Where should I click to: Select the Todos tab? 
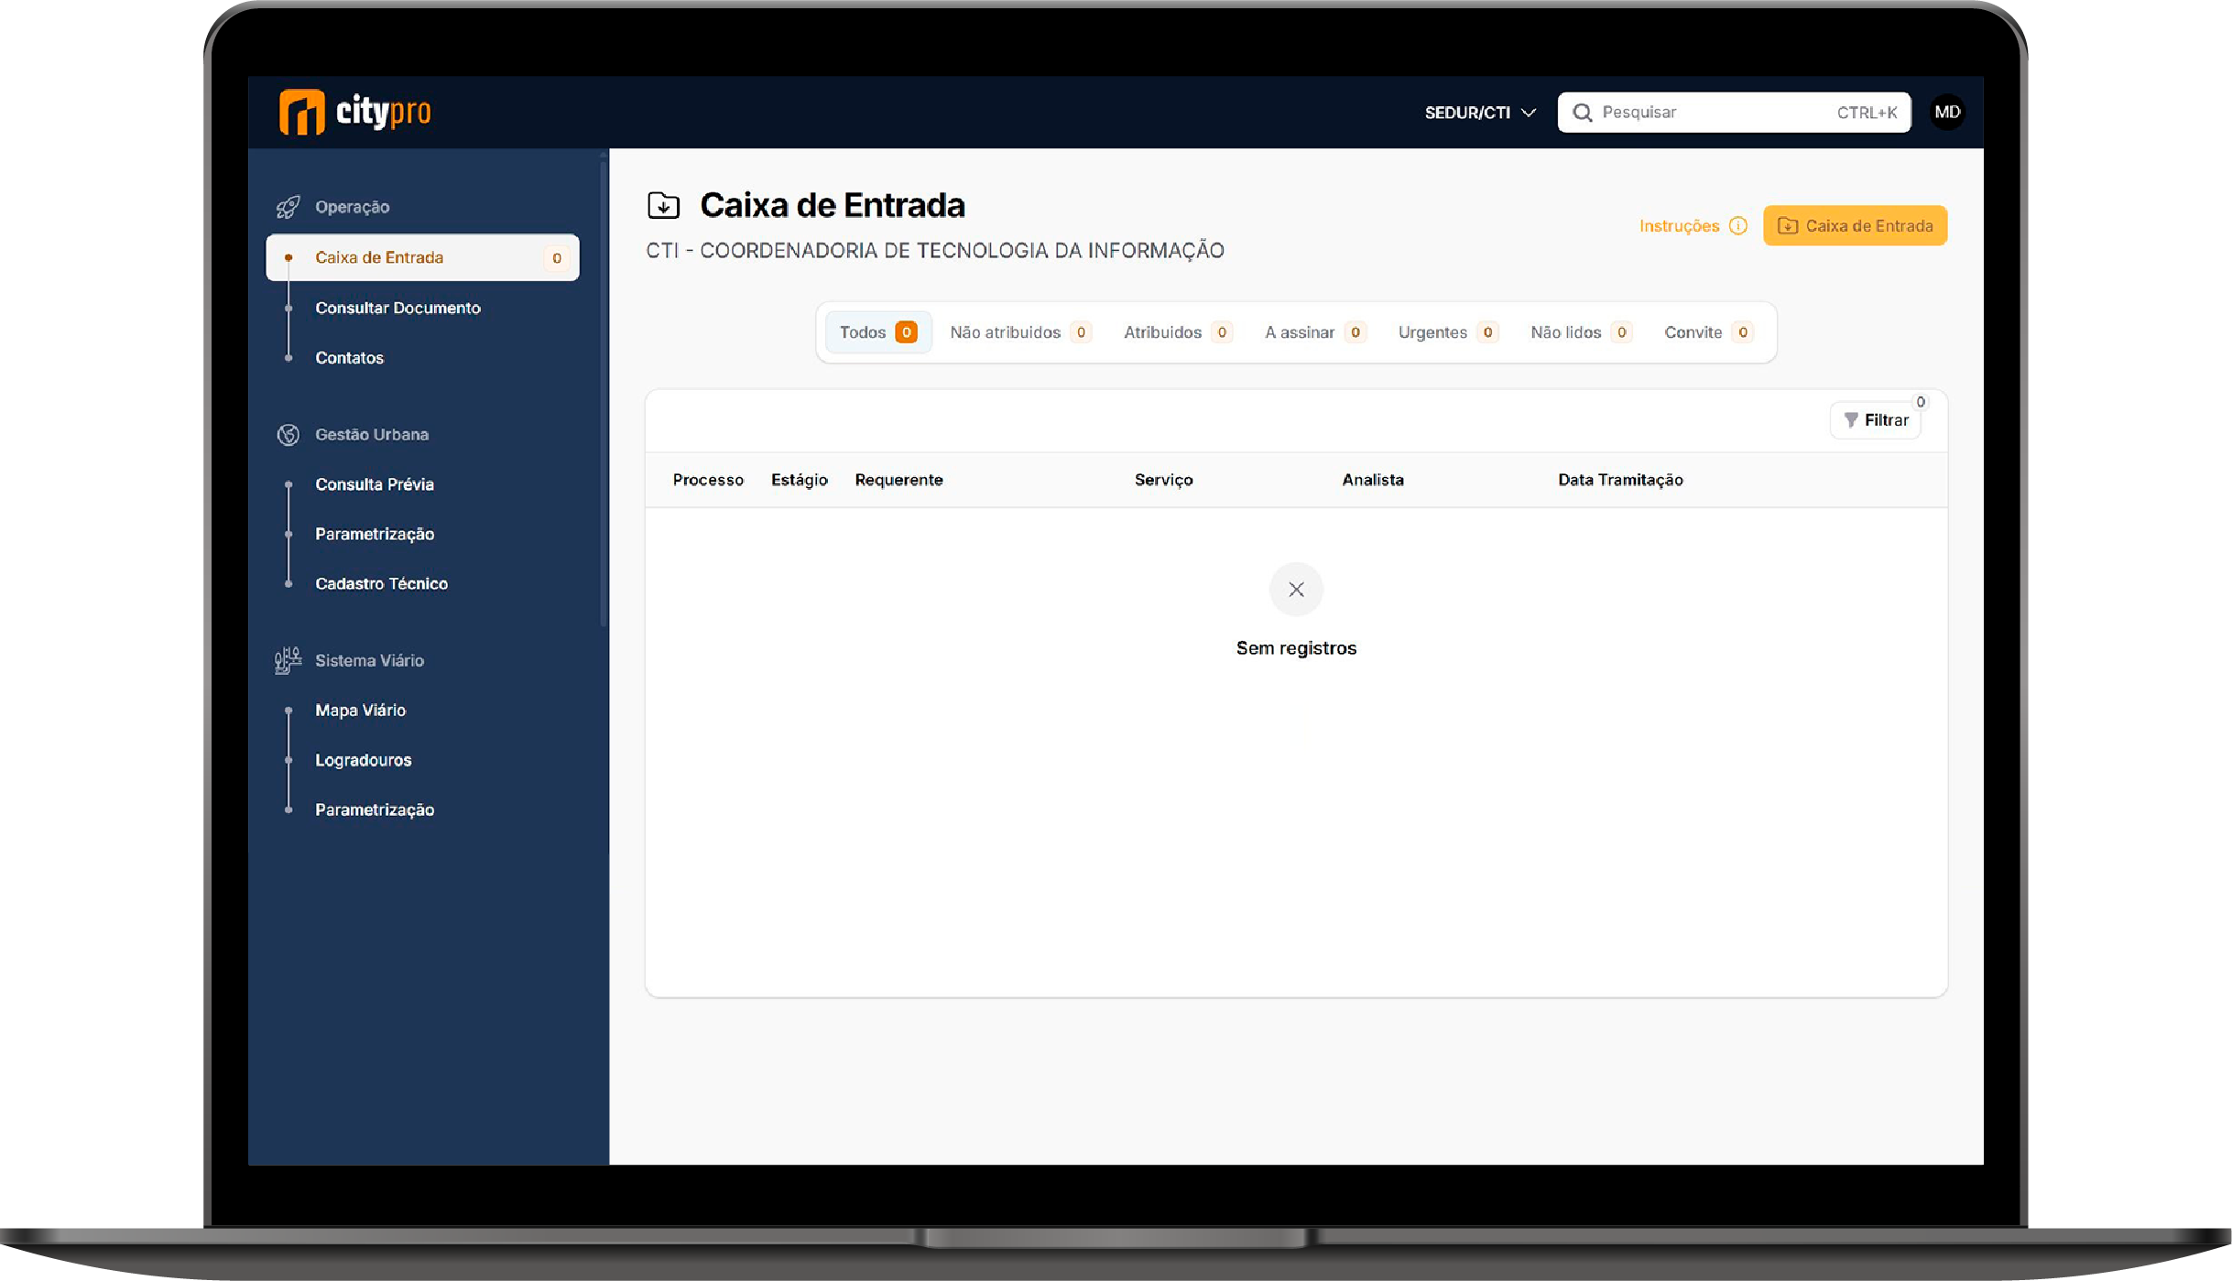tap(877, 332)
